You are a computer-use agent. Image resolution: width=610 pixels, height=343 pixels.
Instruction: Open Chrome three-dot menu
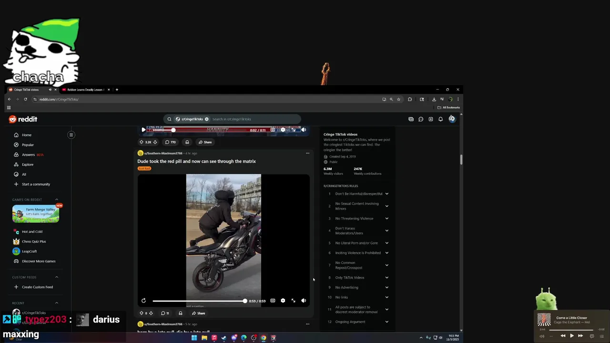click(458, 99)
